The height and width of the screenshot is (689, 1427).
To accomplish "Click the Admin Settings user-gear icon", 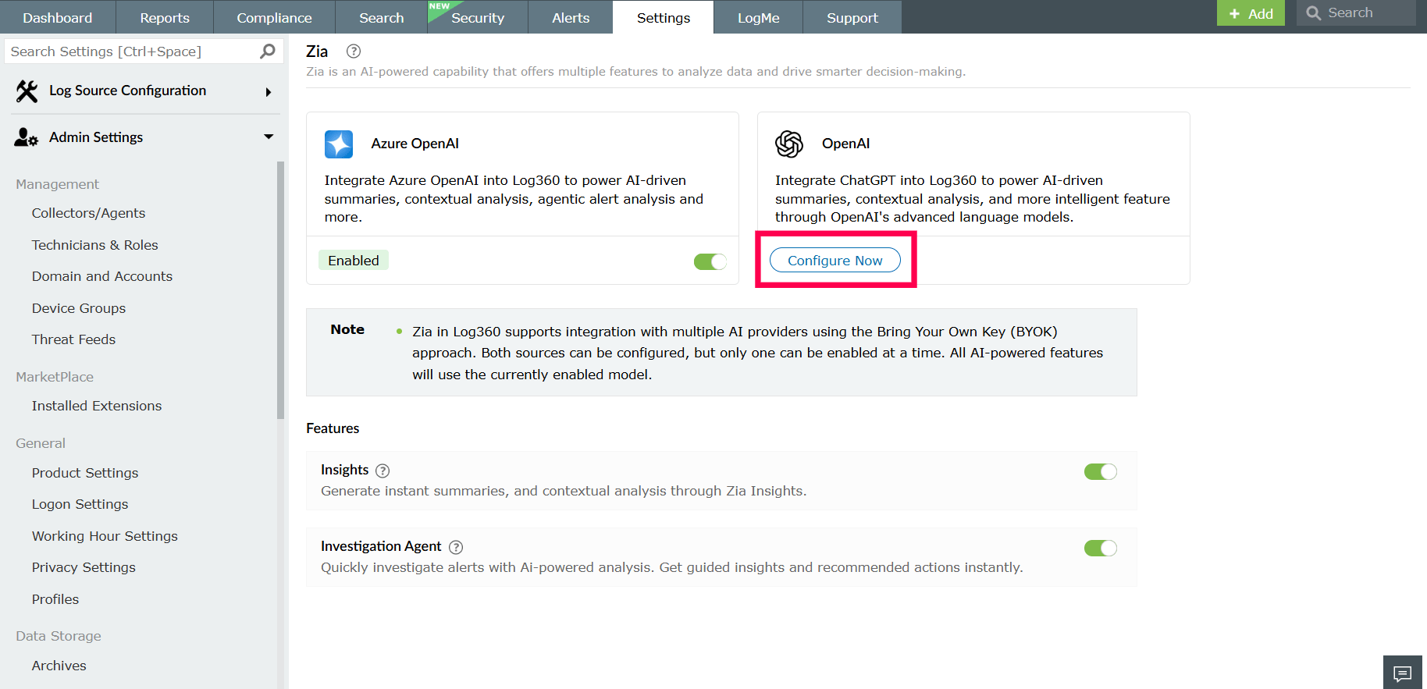I will (27, 137).
